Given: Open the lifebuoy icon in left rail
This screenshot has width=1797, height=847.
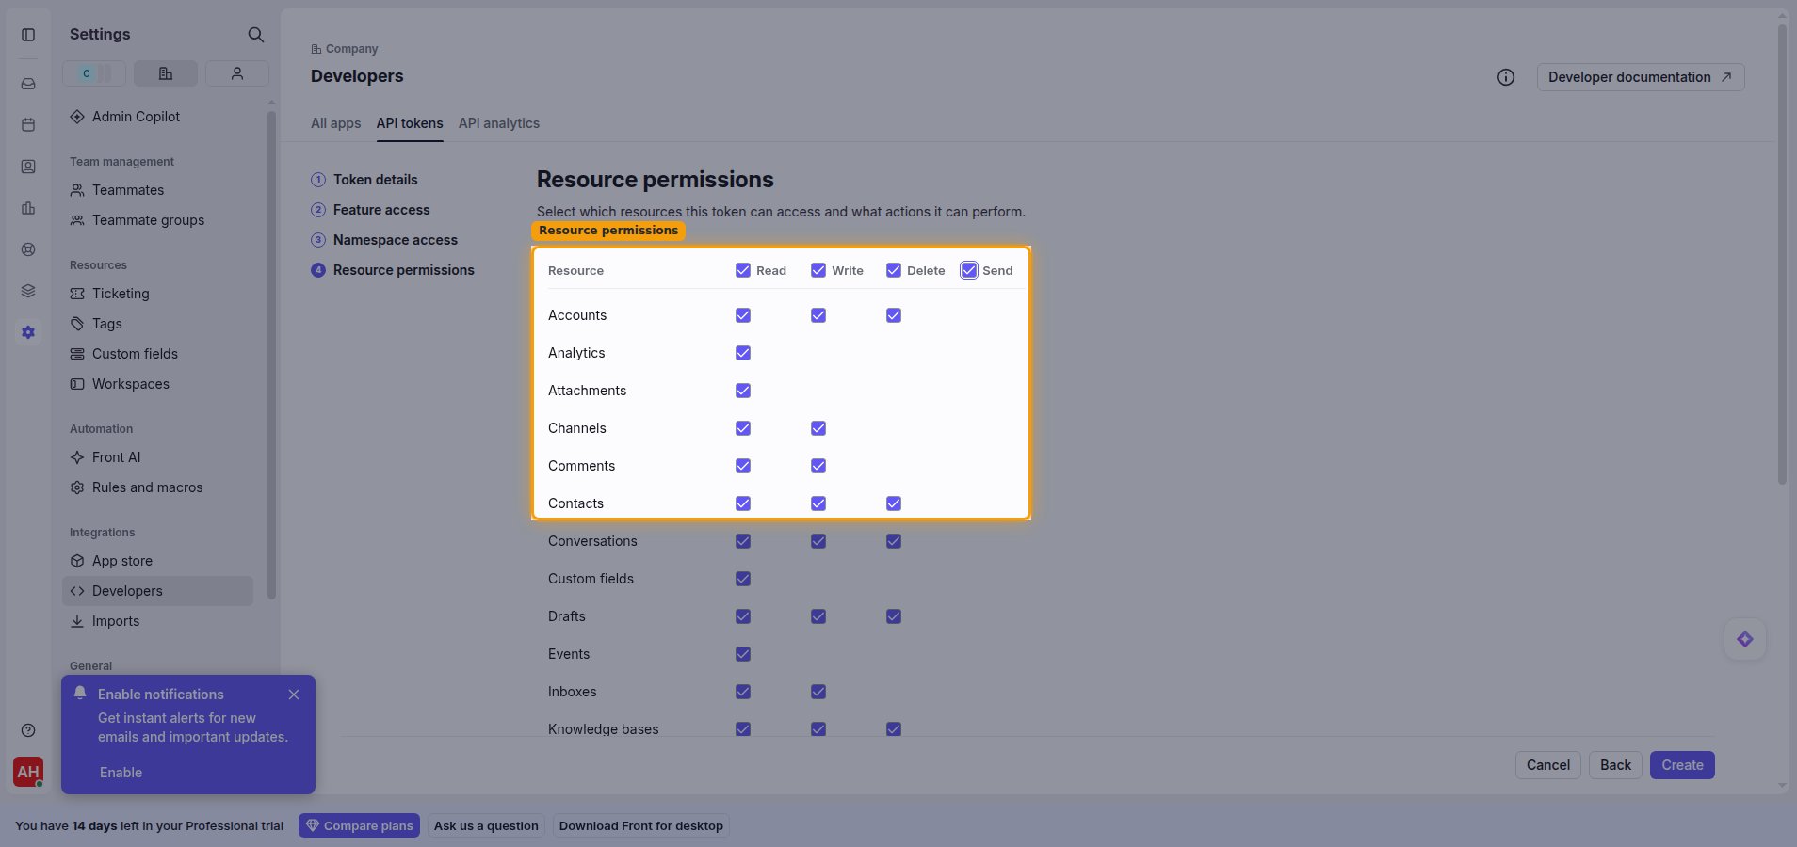Looking at the screenshot, I should coord(28,249).
